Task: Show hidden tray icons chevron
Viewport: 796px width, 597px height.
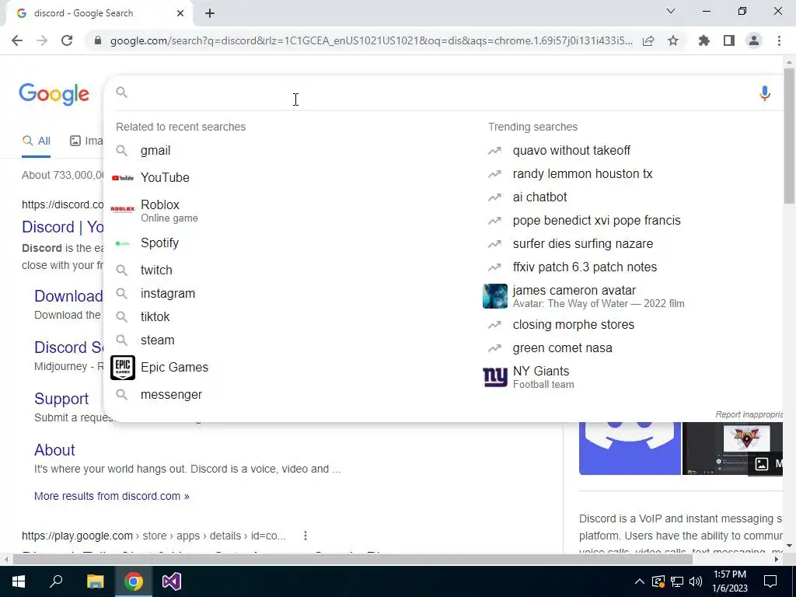Action: (640, 581)
